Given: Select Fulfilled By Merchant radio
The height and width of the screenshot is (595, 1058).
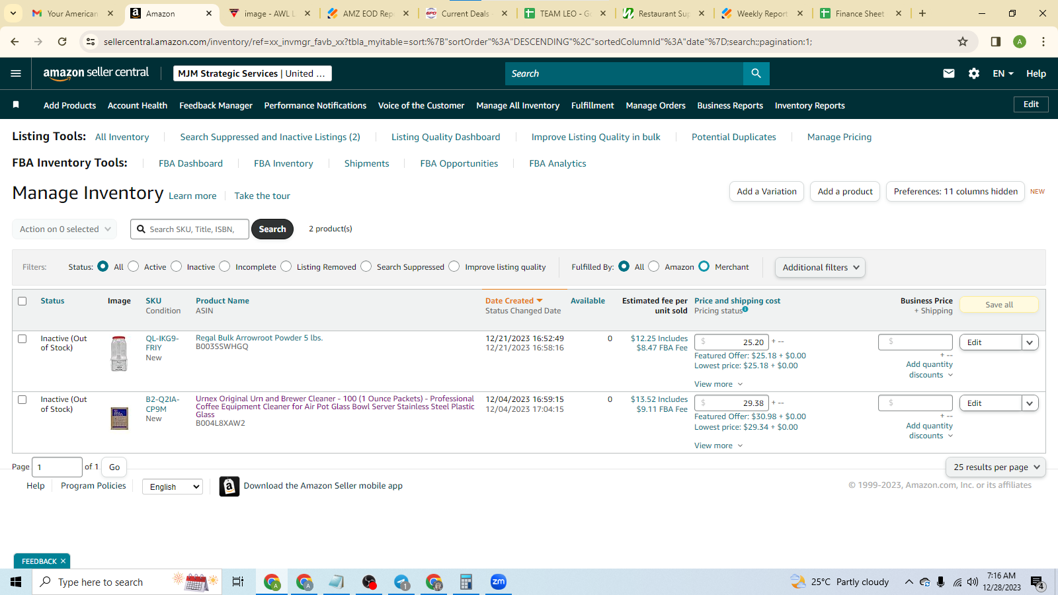Looking at the screenshot, I should pyautogui.click(x=704, y=266).
